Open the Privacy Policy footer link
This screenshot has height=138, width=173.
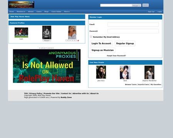click(x=36, y=94)
